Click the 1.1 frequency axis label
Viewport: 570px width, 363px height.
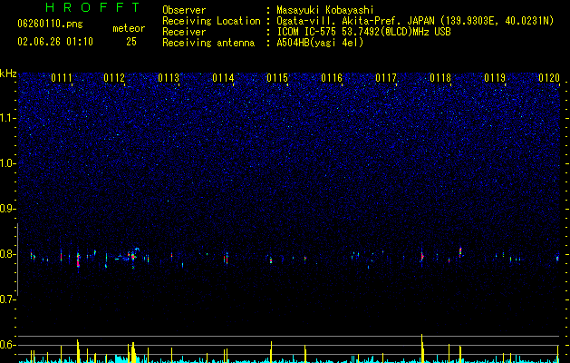[x=7, y=118]
